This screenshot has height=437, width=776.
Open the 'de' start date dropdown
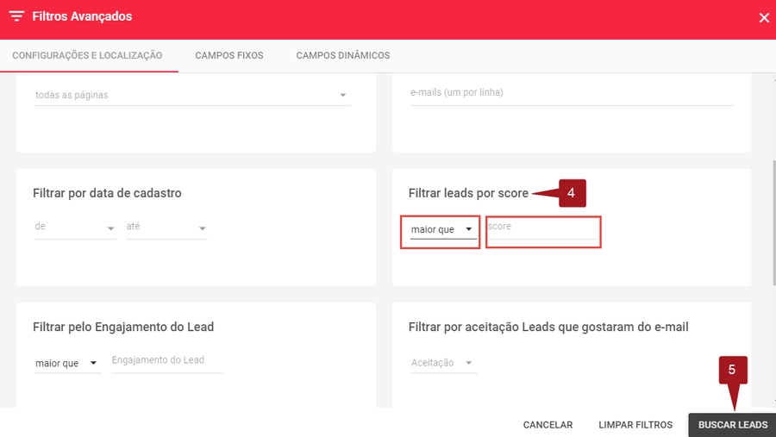(x=75, y=228)
